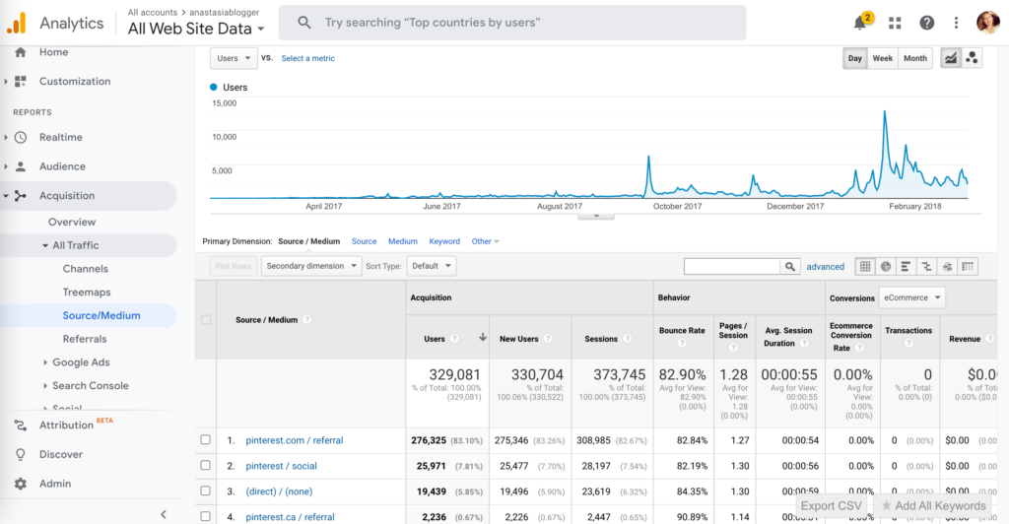The height and width of the screenshot is (524, 1009).
Task: Switch to motion chart view
Action: [972, 58]
